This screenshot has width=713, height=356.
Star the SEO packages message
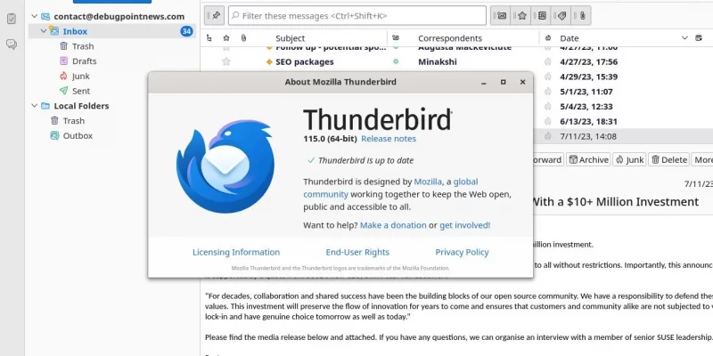(x=226, y=61)
